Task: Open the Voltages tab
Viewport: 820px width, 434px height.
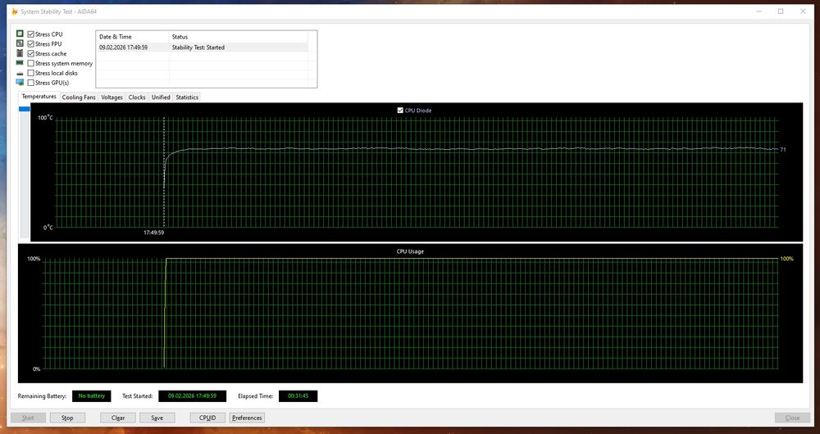Action: (x=112, y=97)
